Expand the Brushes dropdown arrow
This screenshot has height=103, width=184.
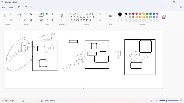(x=62, y=19)
